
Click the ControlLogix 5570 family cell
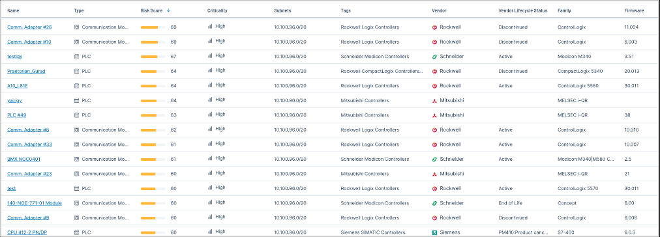(x=578, y=188)
